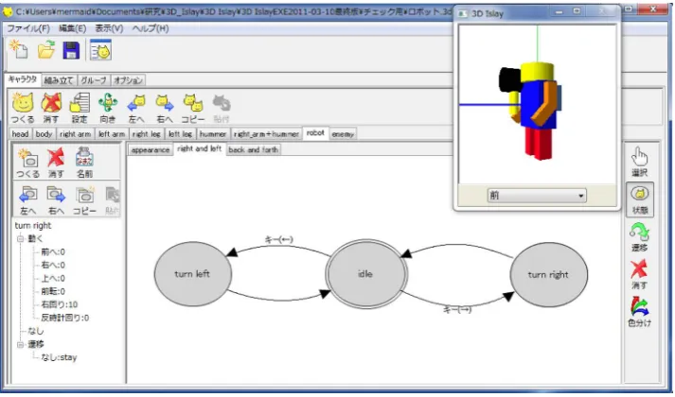Select the left arm character tab

tap(112, 134)
